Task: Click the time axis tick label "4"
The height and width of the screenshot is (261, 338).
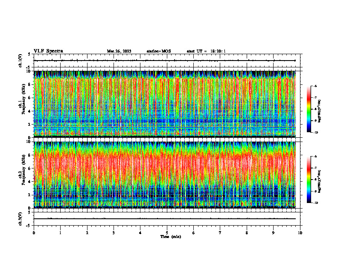Action: [x=140, y=233]
